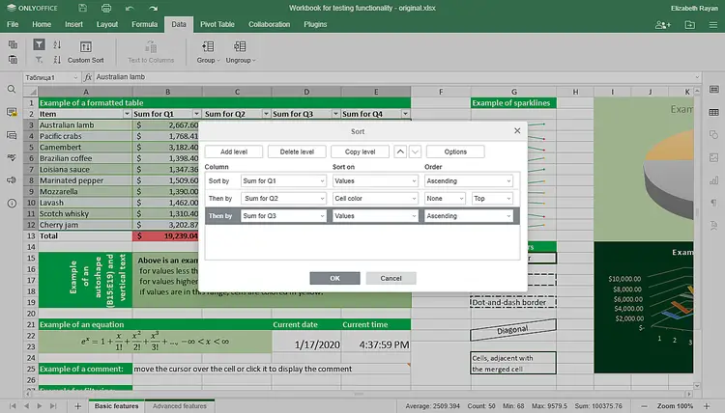The width and height of the screenshot is (725, 413).
Task: Click the Redo arrow icon
Action: point(153,9)
